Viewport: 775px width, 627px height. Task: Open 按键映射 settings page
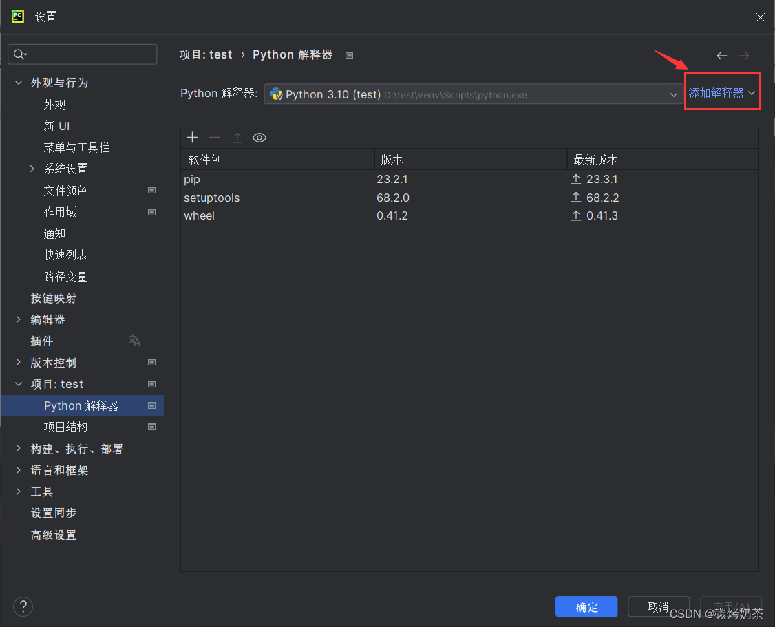(x=54, y=298)
